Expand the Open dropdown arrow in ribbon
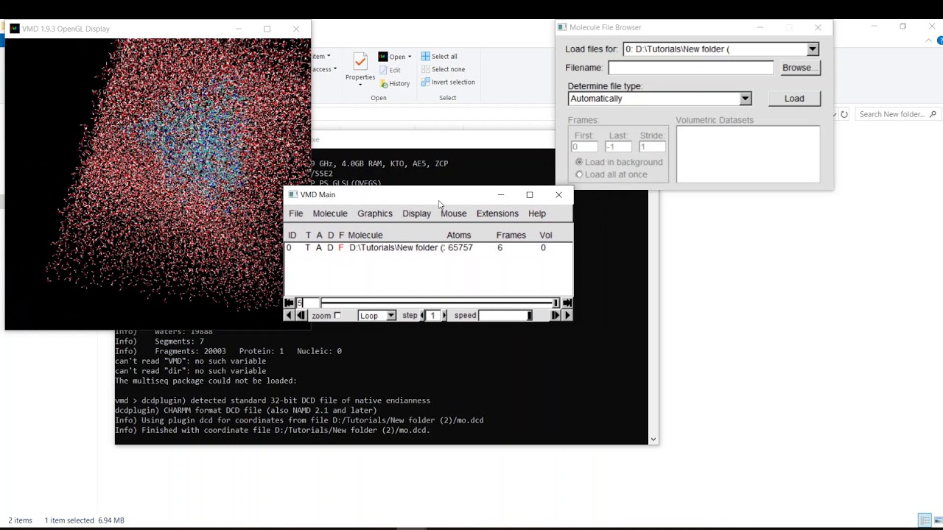Image resolution: width=943 pixels, height=530 pixels. point(410,57)
